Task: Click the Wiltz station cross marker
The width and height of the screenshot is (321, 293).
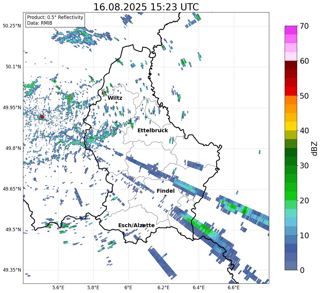Action: click(x=116, y=102)
